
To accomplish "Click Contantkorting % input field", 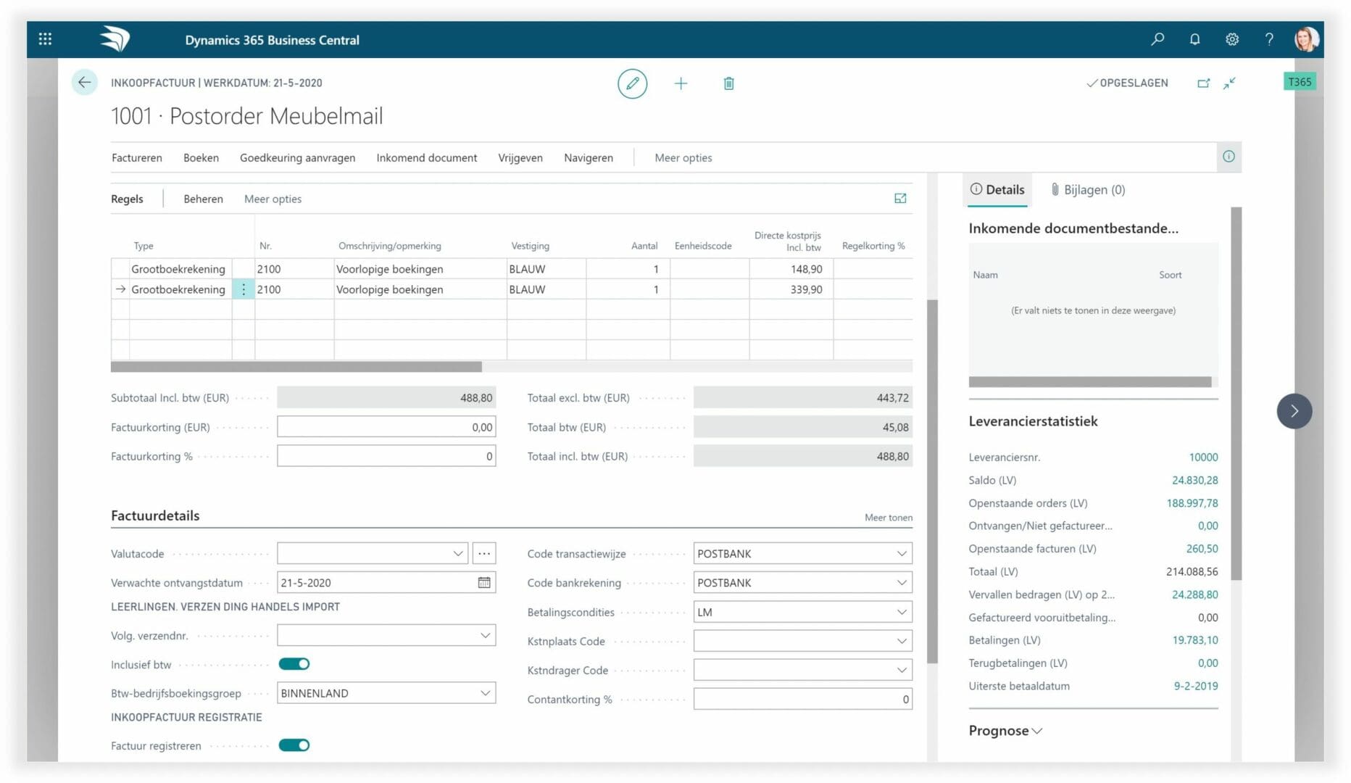I will (x=802, y=700).
